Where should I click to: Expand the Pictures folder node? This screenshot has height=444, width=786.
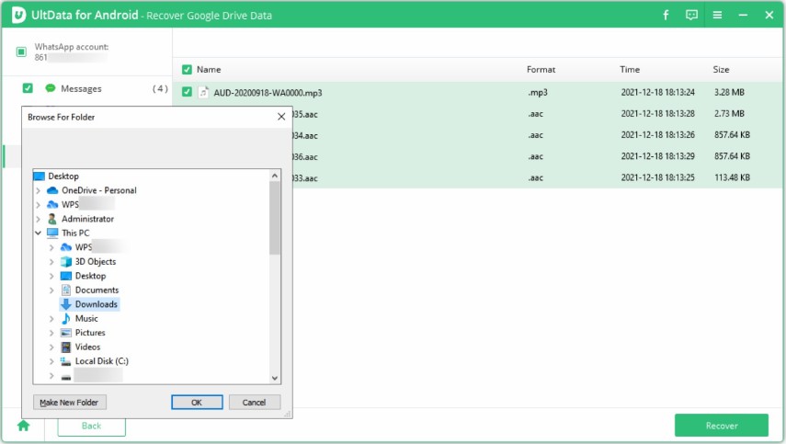(51, 333)
